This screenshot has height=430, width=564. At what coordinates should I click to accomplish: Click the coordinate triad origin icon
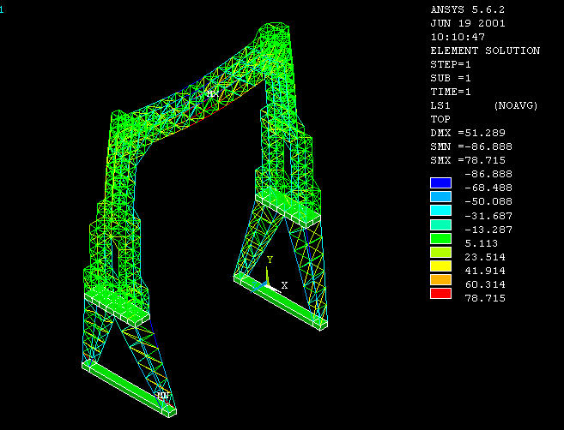point(267,284)
